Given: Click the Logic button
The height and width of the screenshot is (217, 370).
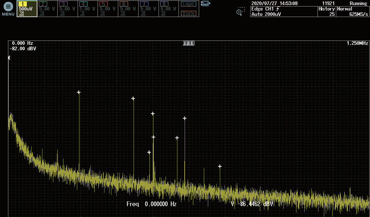Looking at the screenshot, I should (189, 4).
